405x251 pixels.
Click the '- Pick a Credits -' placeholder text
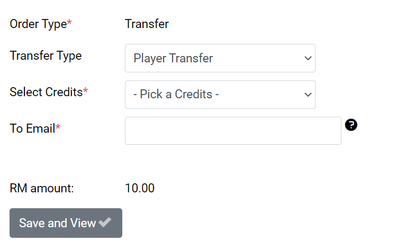click(176, 94)
